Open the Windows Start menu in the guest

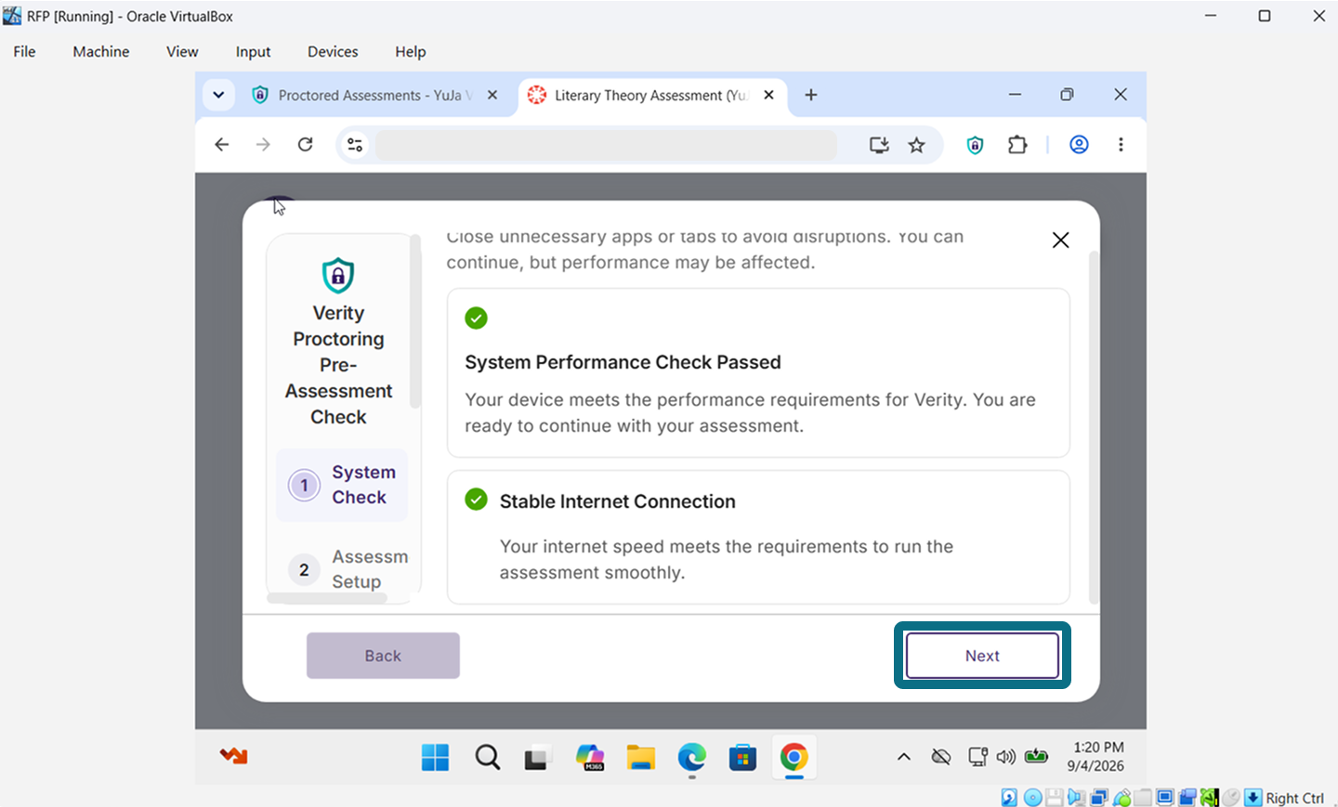[x=435, y=757]
